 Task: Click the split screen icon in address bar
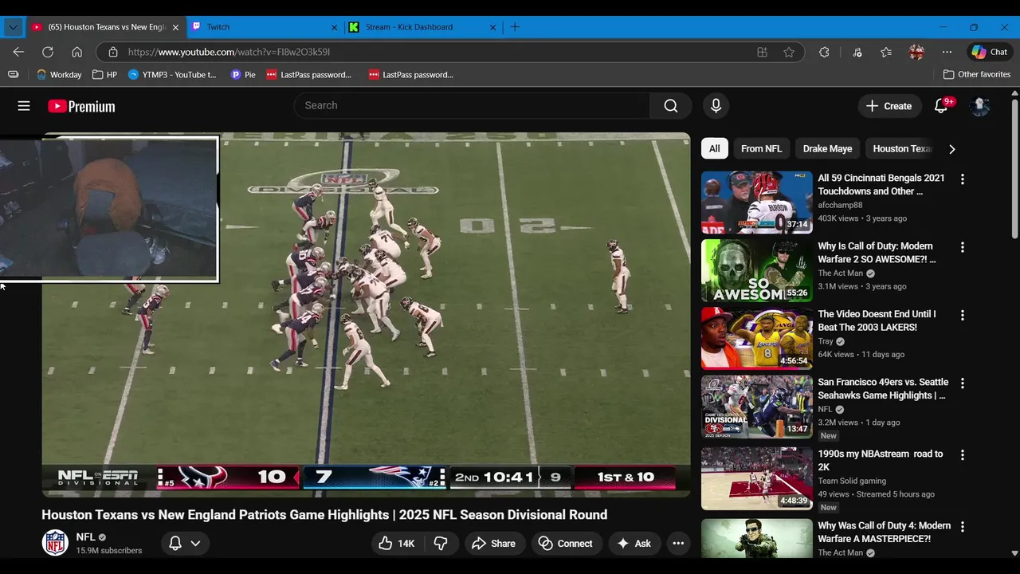[762, 52]
